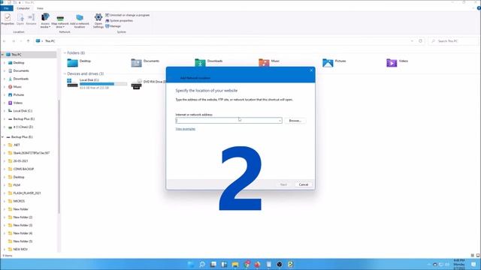Select Local Disk (C:) in navigation tree

[x=23, y=111]
